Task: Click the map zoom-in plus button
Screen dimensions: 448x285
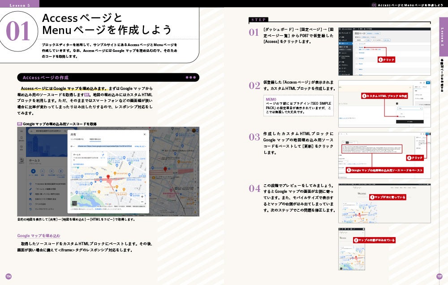Action: click(142, 196)
